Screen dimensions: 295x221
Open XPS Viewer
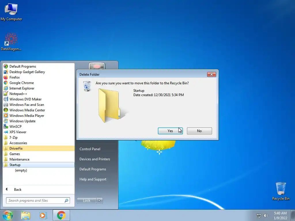(39, 132)
